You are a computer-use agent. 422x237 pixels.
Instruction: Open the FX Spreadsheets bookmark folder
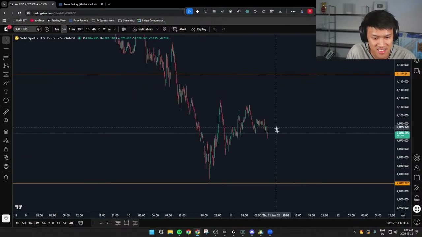point(103,20)
